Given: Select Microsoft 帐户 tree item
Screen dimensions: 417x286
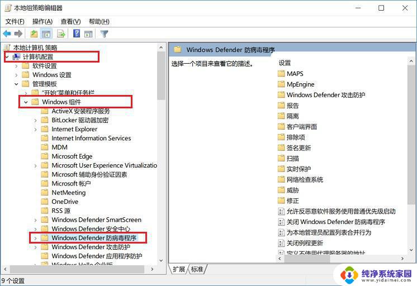Looking at the screenshot, I should 72,184.
